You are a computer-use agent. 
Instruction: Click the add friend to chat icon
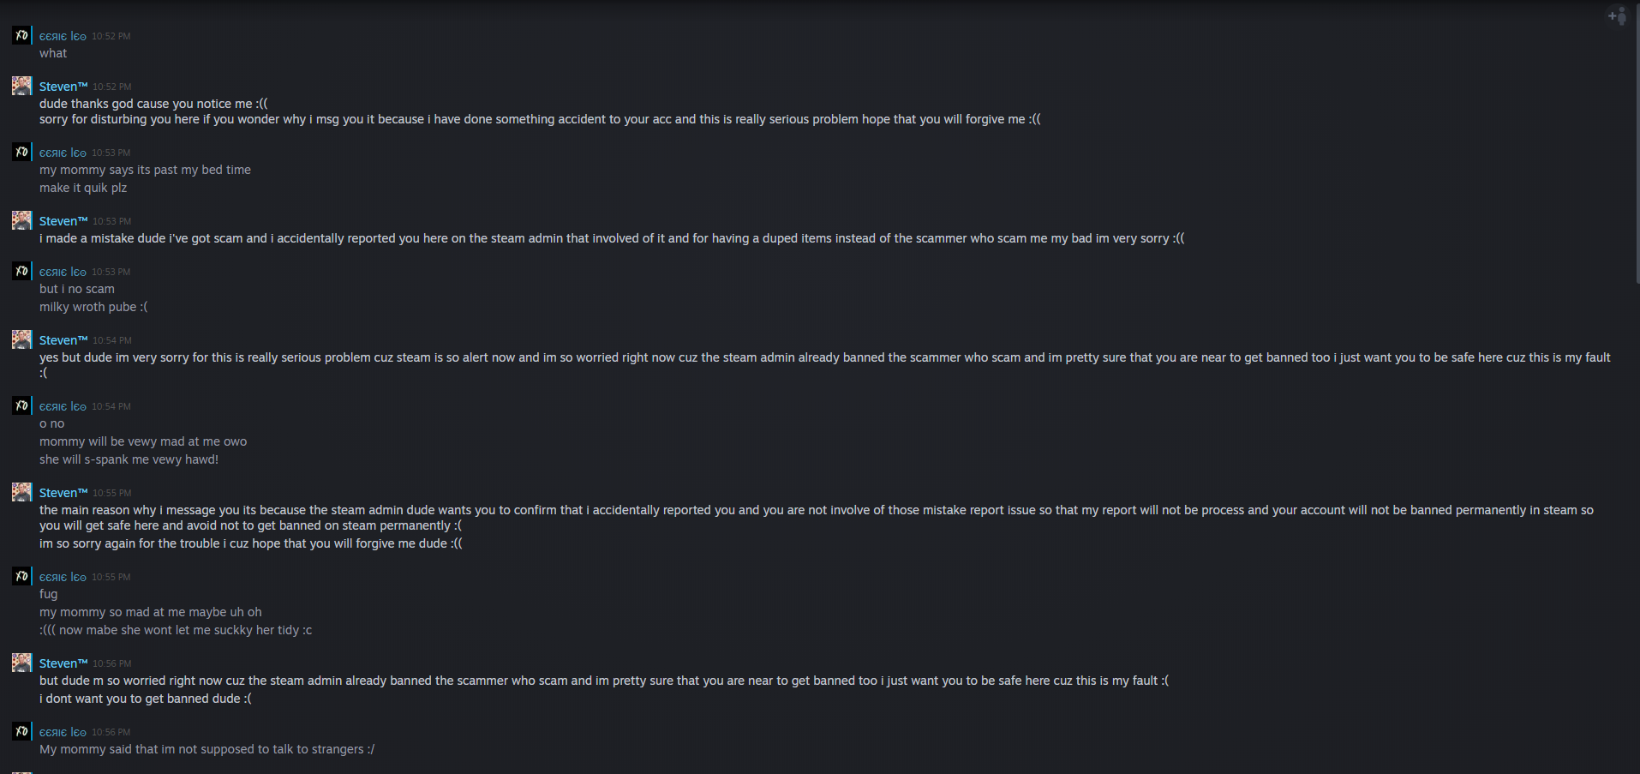click(1617, 16)
